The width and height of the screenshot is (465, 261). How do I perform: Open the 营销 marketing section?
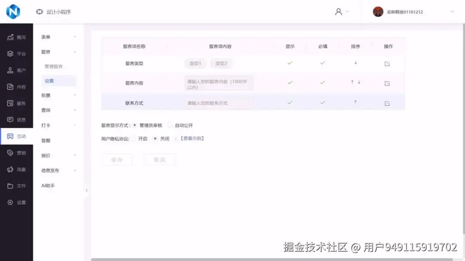(x=17, y=153)
